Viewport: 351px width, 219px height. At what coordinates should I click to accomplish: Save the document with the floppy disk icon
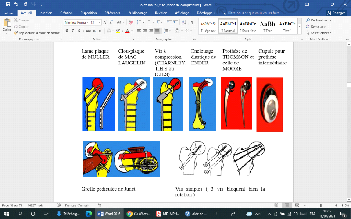click(8, 4)
